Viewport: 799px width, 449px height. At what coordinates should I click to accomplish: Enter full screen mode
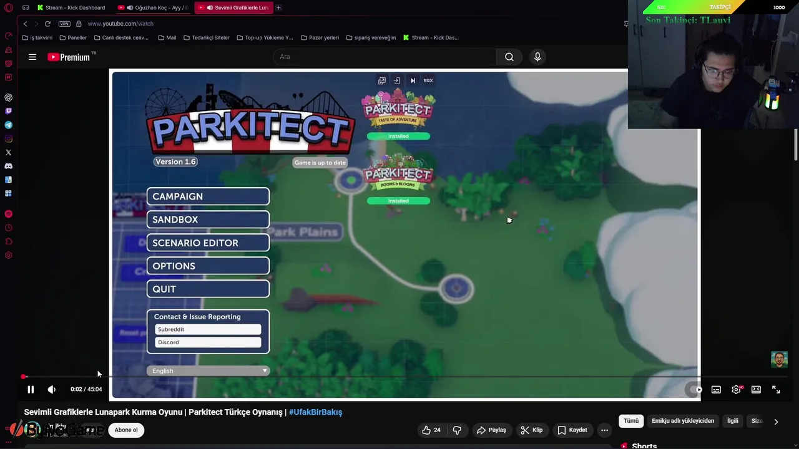776,390
